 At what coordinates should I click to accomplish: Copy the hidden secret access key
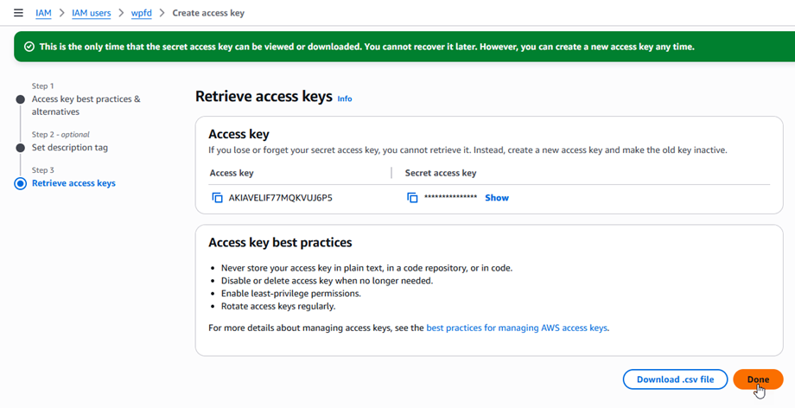click(x=412, y=198)
